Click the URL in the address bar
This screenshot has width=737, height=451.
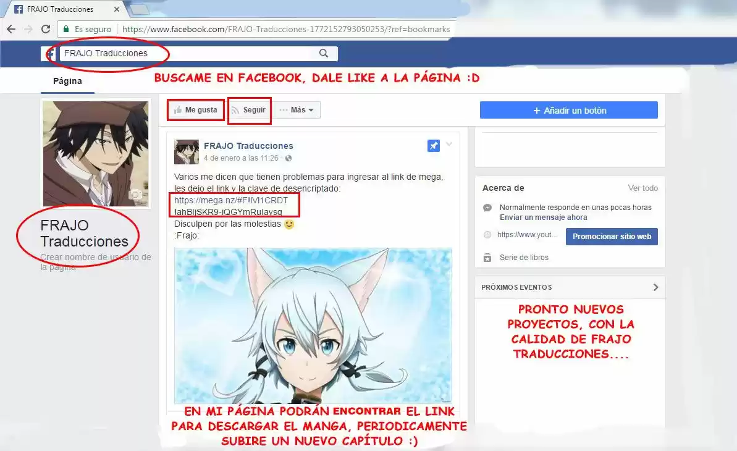point(286,29)
